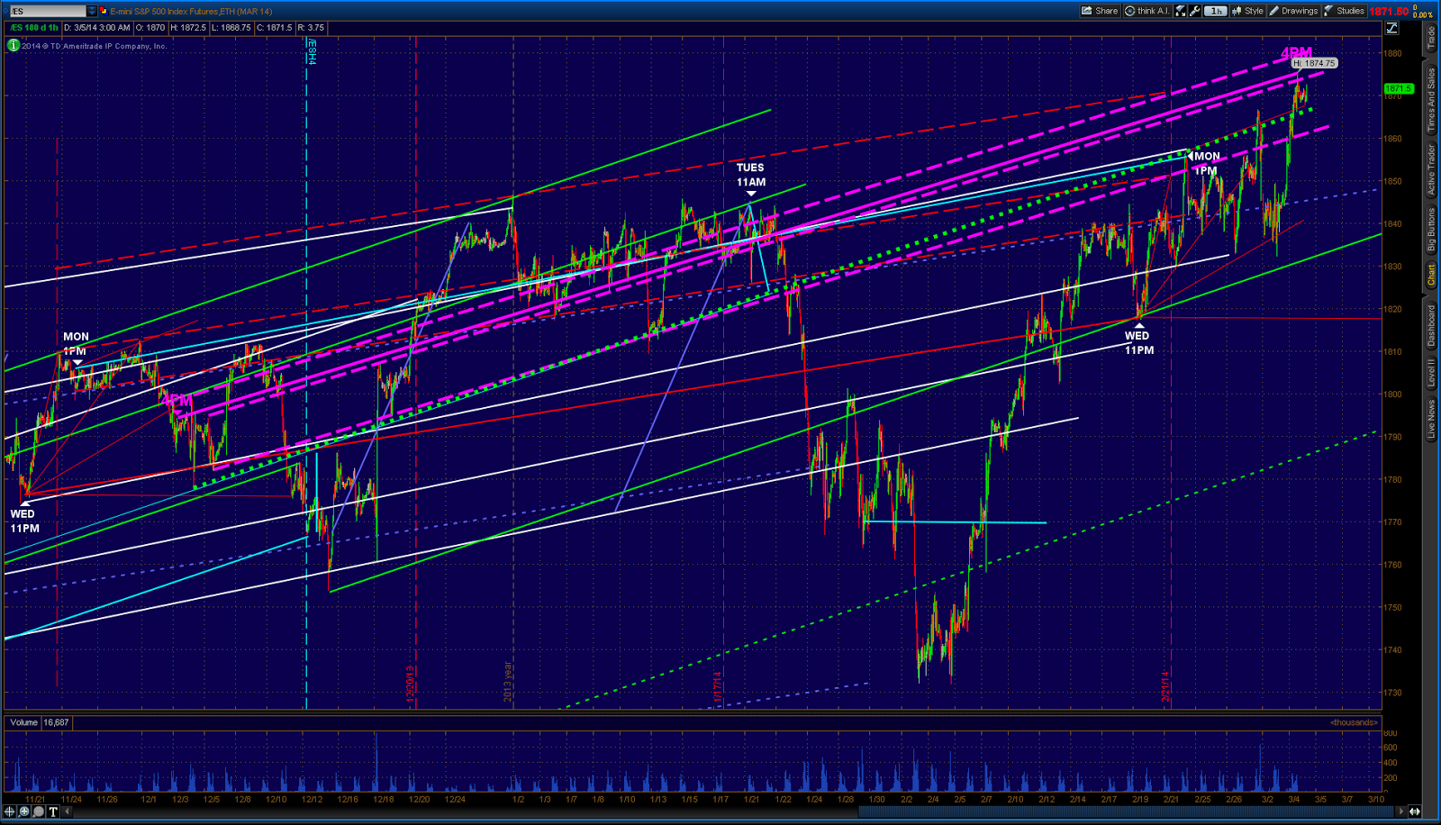The height and width of the screenshot is (825, 1441).
Task: Click the Volume 16,687 label
Action: (39, 722)
